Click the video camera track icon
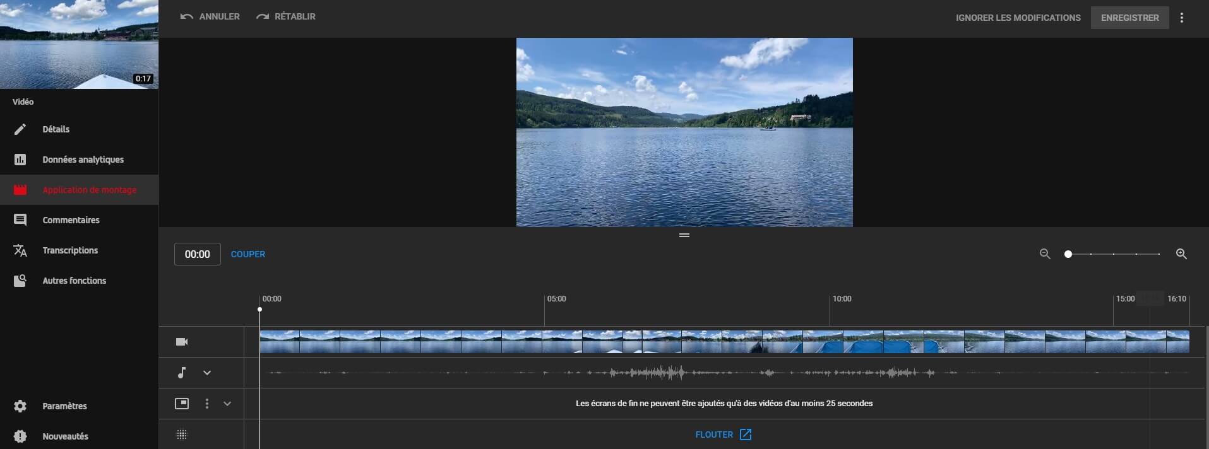Image resolution: width=1209 pixels, height=449 pixels. 182,342
